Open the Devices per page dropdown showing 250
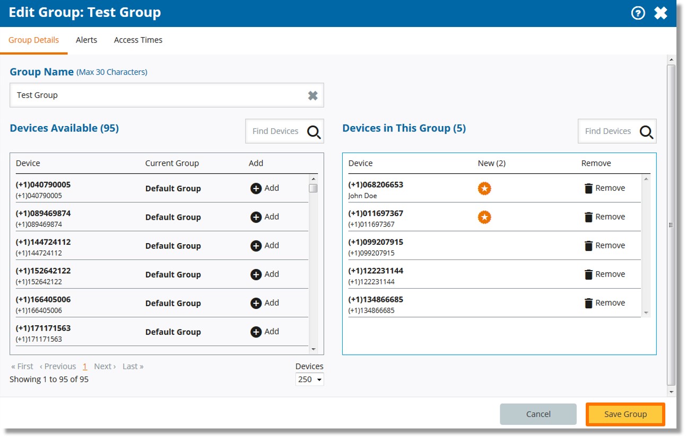 [309, 379]
